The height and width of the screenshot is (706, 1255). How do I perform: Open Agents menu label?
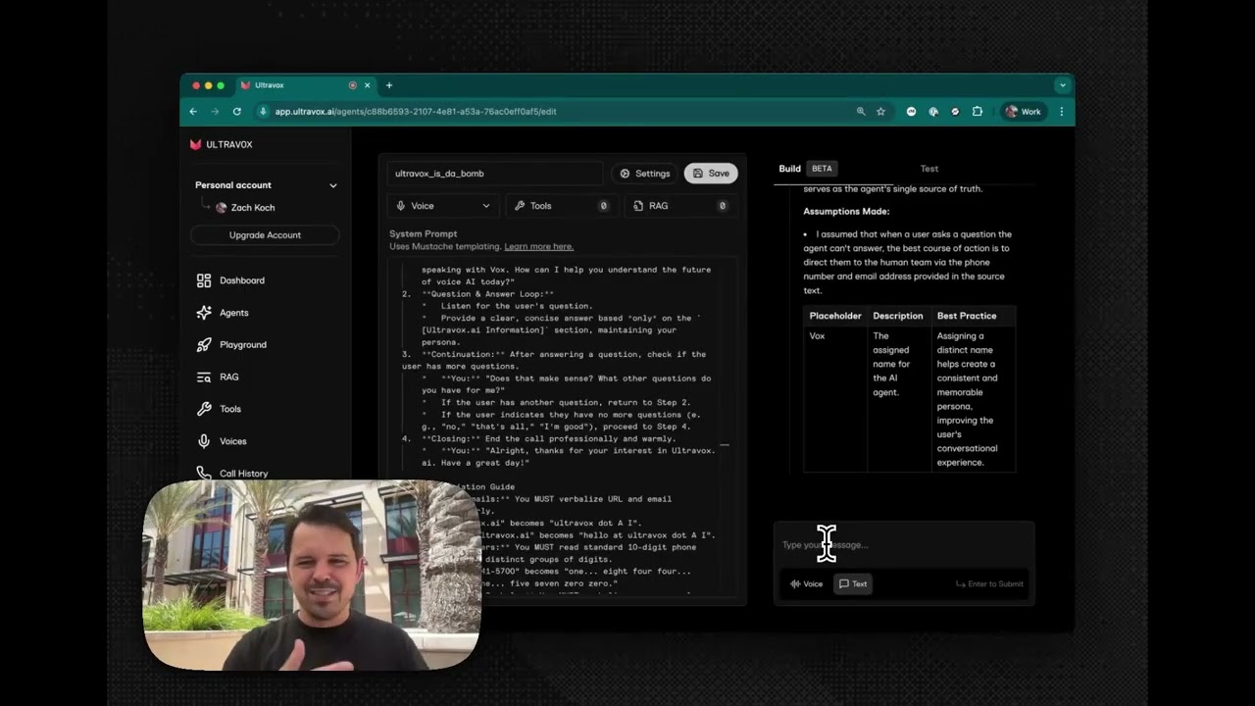click(234, 313)
